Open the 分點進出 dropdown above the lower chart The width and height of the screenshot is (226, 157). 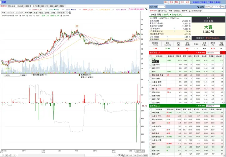tap(12, 75)
